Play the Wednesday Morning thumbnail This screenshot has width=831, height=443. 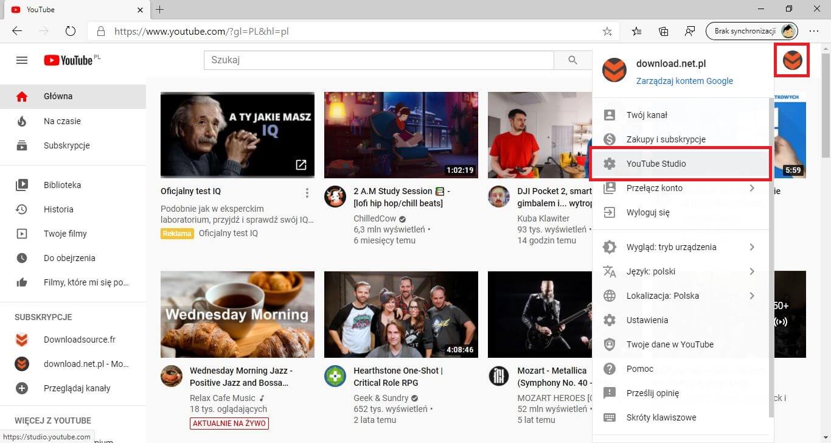coord(237,315)
